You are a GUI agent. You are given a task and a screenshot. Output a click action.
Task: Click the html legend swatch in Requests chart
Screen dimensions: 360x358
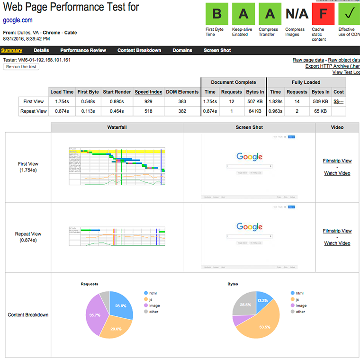(146, 293)
